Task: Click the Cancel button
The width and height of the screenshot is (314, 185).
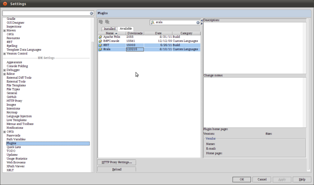Action: [262, 180]
